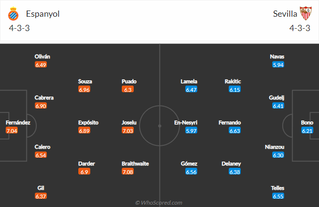Open player Rakitic on the pitch

pyautogui.click(x=233, y=81)
